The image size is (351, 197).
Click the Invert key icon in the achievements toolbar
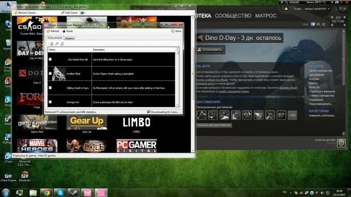57,44
